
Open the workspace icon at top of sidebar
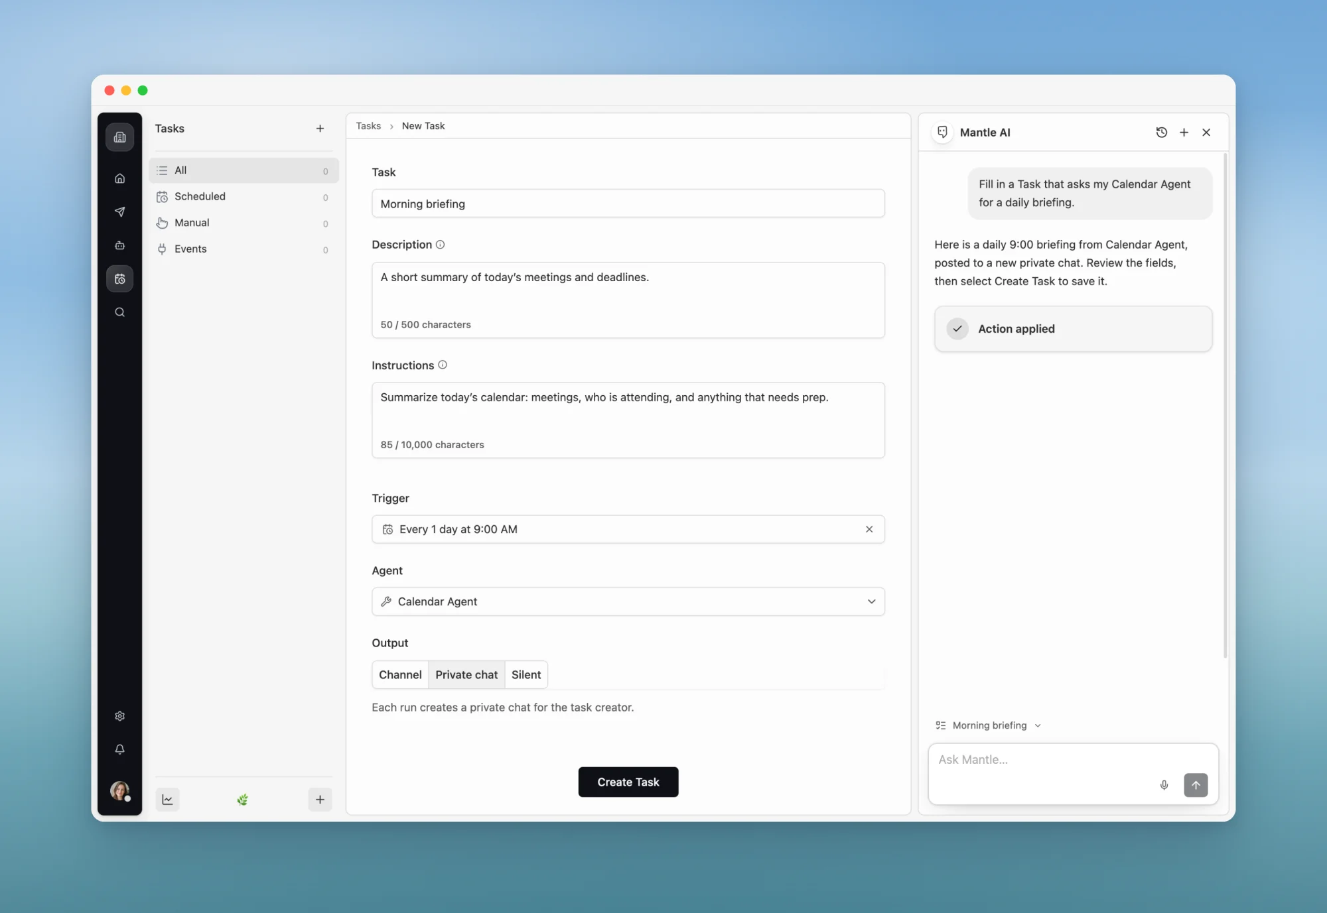tap(119, 137)
